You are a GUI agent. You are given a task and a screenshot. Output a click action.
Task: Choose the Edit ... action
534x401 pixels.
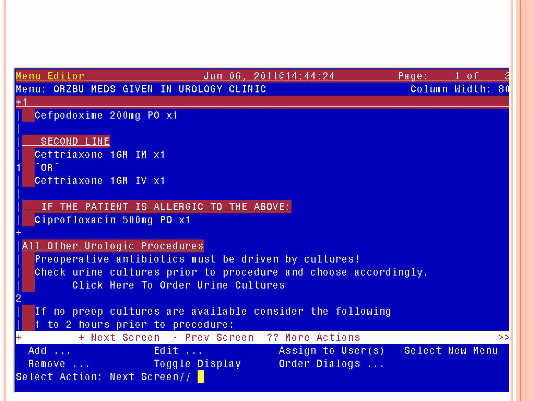(178, 351)
